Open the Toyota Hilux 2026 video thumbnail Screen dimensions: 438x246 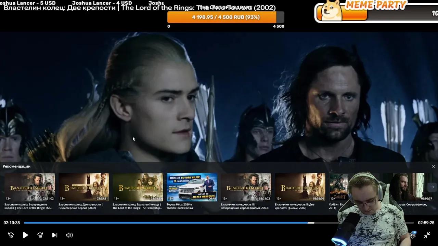(192, 187)
